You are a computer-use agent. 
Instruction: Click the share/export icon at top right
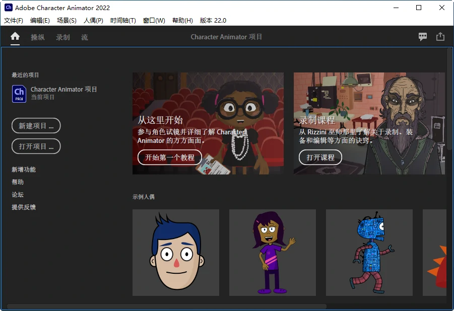point(440,37)
